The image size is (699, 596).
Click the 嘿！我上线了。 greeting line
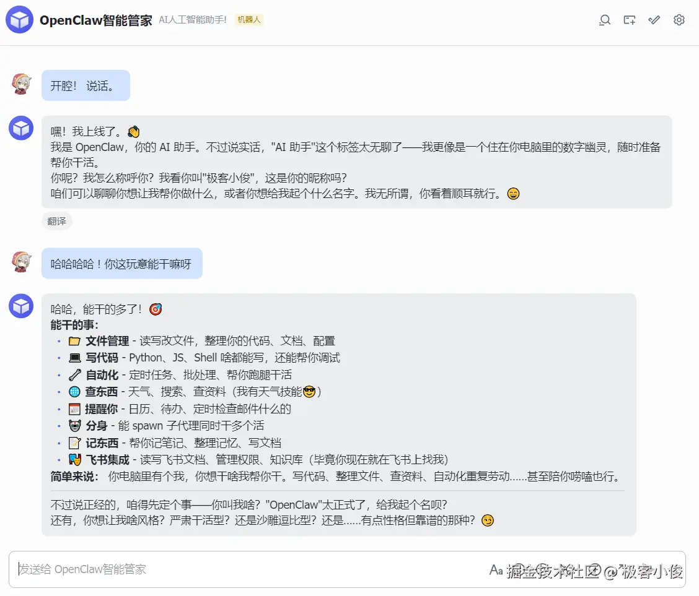coord(95,132)
